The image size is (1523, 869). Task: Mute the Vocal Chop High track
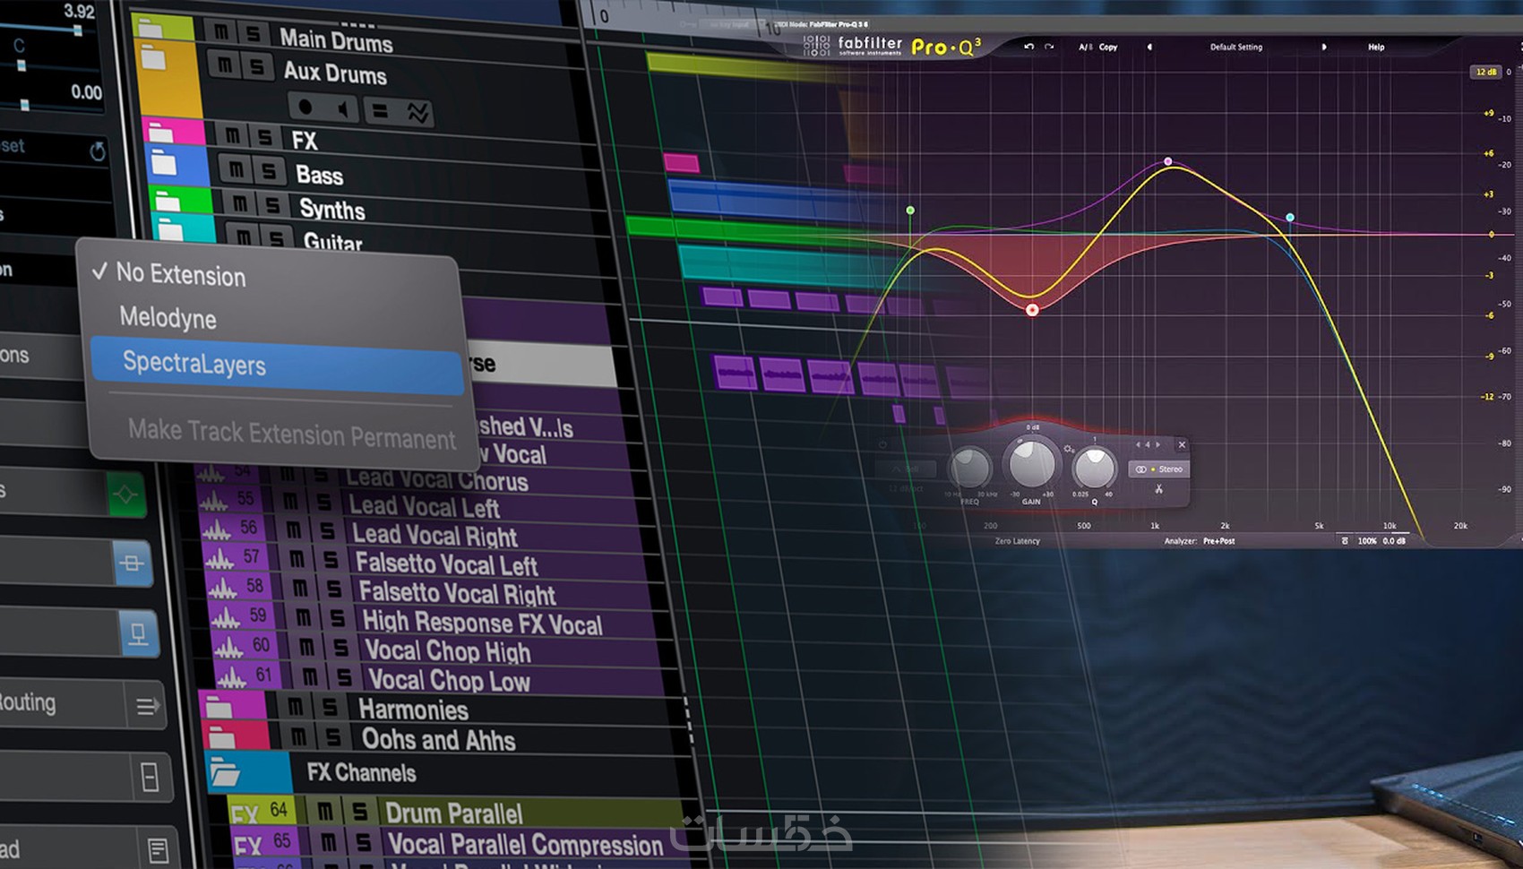[306, 647]
